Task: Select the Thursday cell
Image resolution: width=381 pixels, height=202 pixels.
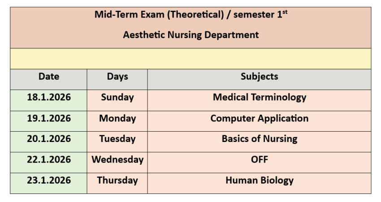Action: pyautogui.click(x=117, y=181)
